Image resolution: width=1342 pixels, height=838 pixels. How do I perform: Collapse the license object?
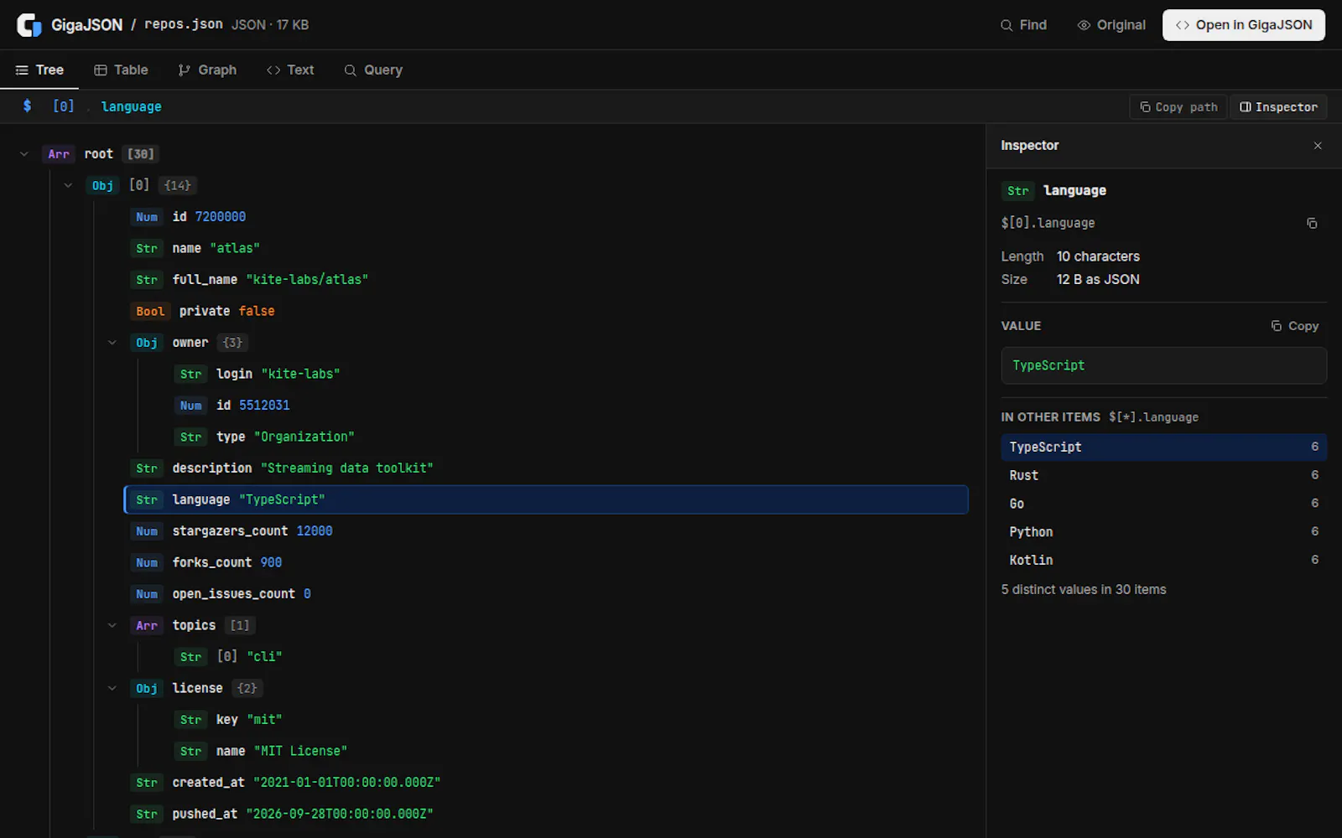coord(112,689)
